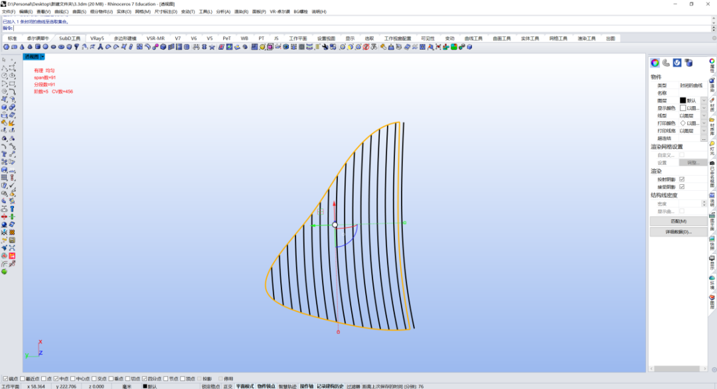Click the properties panel horizontal scrollbar
Image resolution: width=717 pixels, height=389 pixels.
[677, 368]
